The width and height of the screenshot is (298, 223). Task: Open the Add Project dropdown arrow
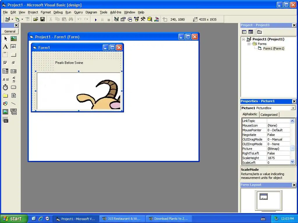pos(12,19)
